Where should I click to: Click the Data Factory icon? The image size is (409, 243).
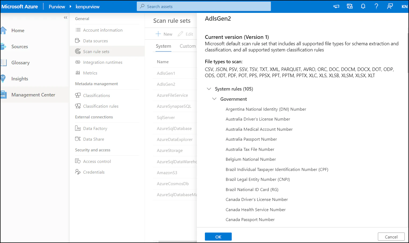click(x=78, y=128)
